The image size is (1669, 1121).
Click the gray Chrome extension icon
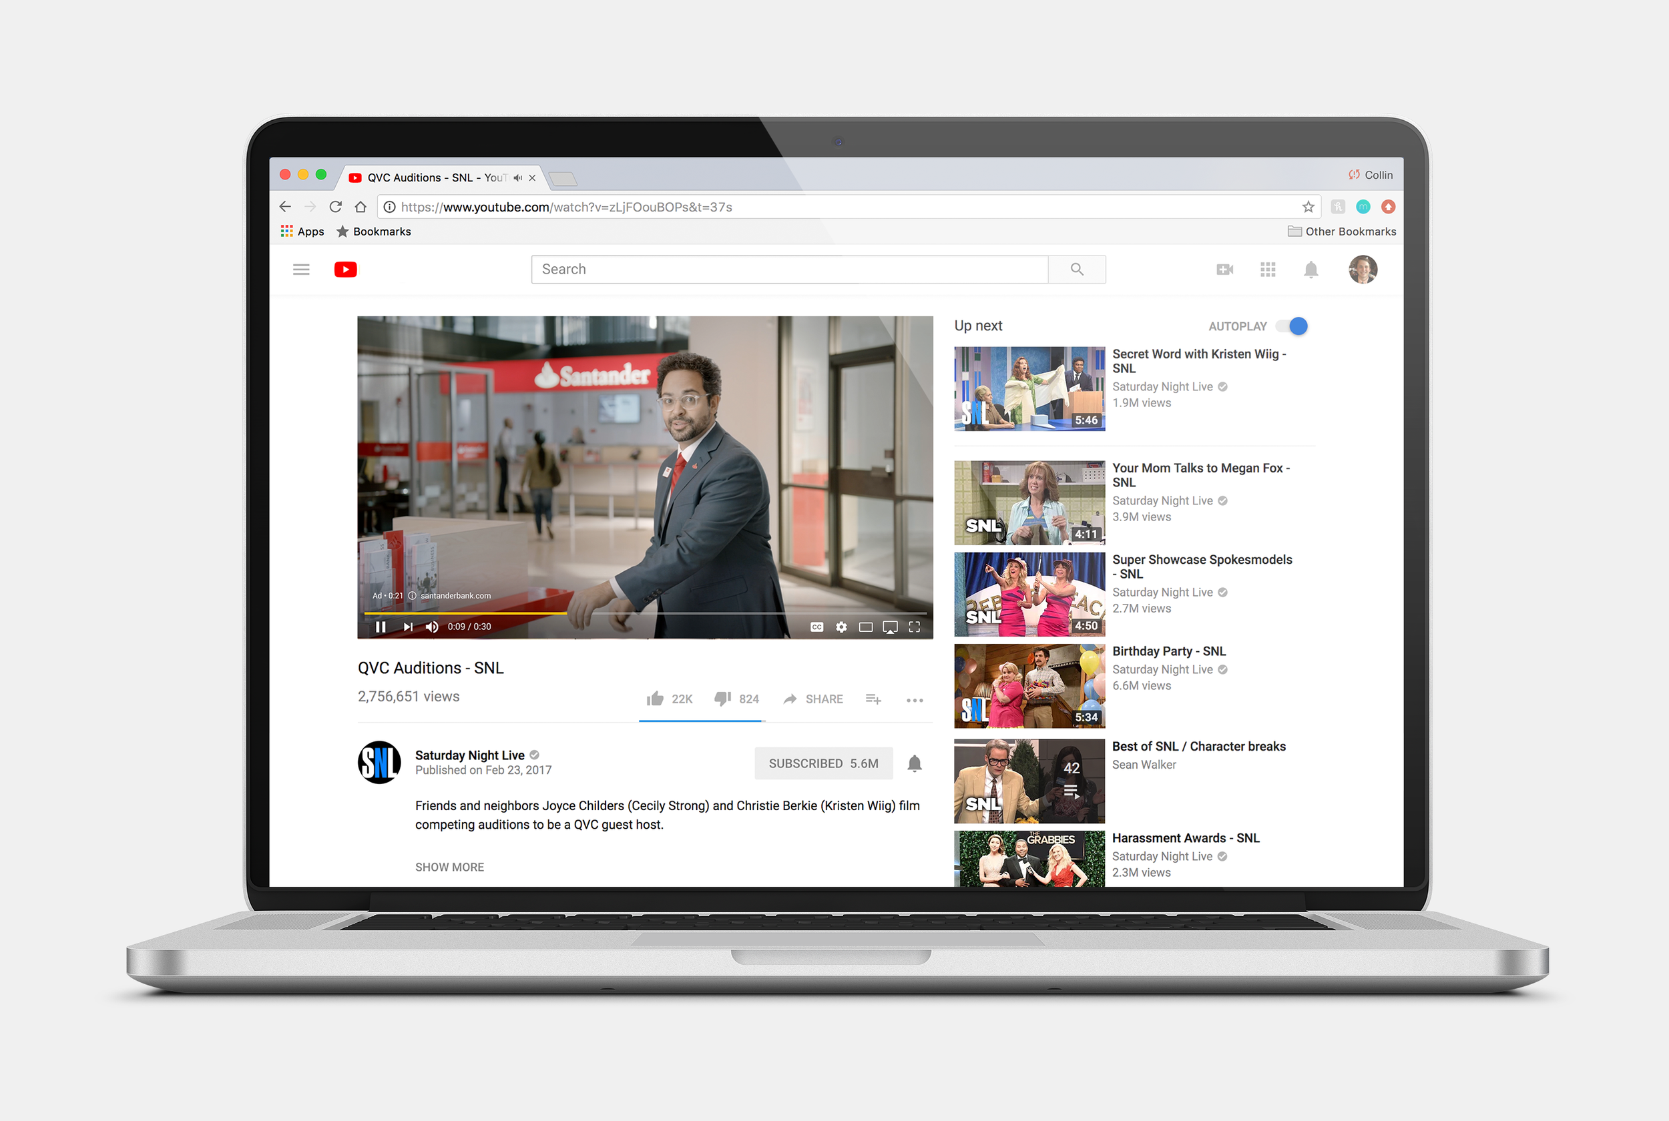pos(1338,207)
